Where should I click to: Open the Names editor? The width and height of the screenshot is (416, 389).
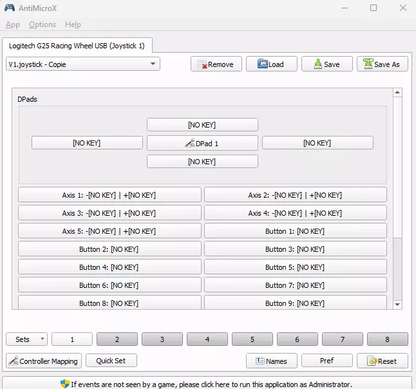pyautogui.click(x=271, y=361)
